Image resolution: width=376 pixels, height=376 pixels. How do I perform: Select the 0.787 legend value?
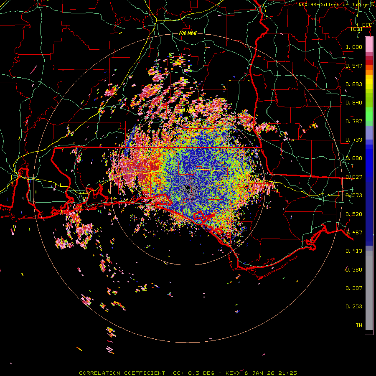pos(354,121)
